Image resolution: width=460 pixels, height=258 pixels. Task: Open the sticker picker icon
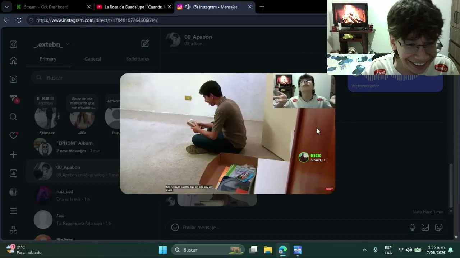[438, 228]
